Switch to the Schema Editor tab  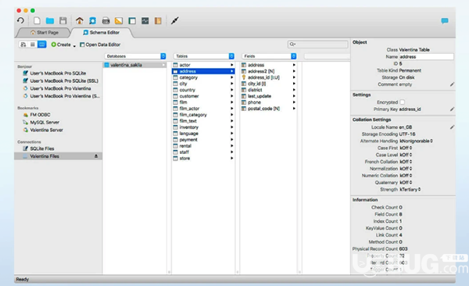click(102, 32)
